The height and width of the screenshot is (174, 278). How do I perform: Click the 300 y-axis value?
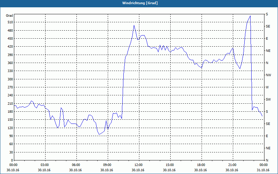click(10, 79)
